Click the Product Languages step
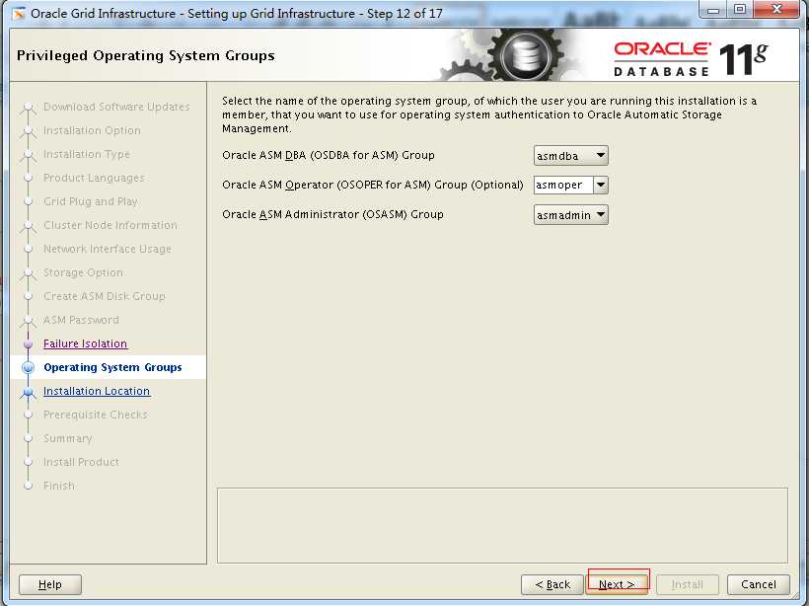The image size is (809, 606). click(94, 178)
